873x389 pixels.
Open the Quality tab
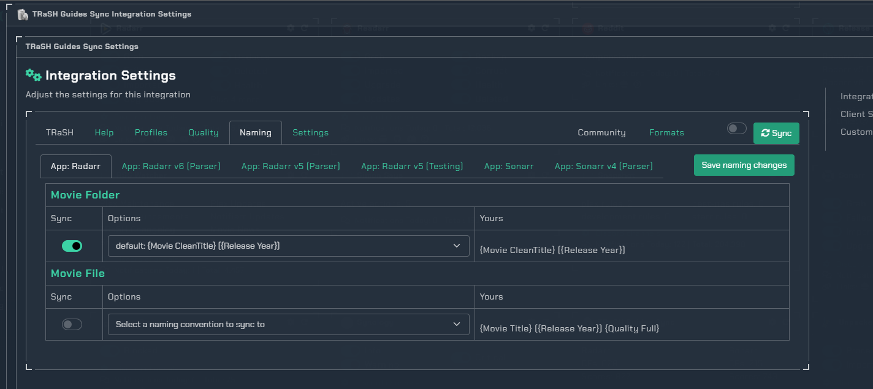click(x=203, y=132)
